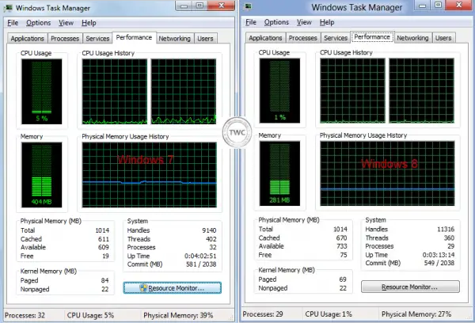Click status bar text CPU Usage: 5%
This screenshot has width=475, height=323.
(x=90, y=315)
